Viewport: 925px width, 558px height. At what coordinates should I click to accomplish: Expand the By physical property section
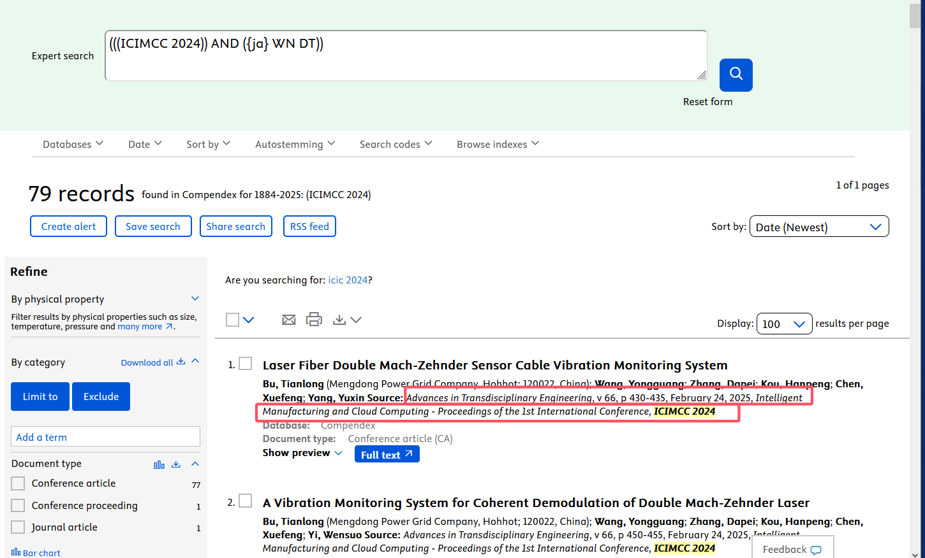tap(195, 298)
